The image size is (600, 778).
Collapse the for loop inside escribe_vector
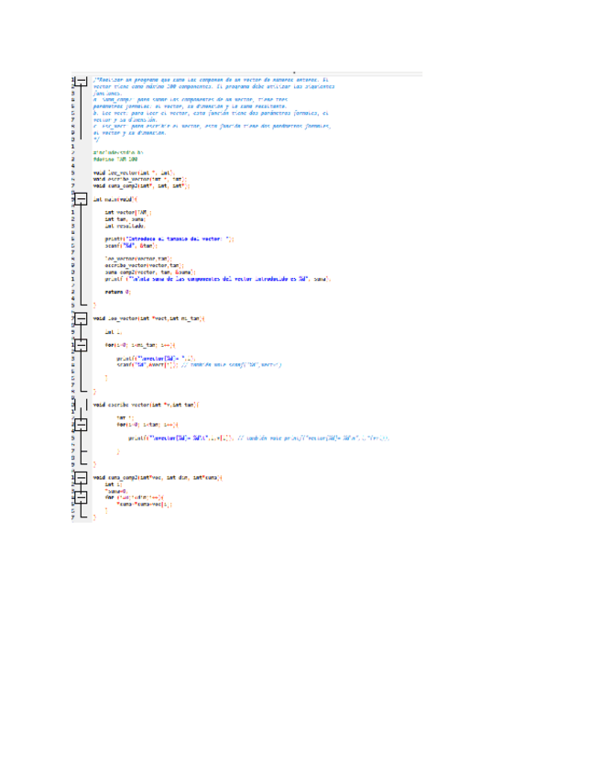pos(80,425)
